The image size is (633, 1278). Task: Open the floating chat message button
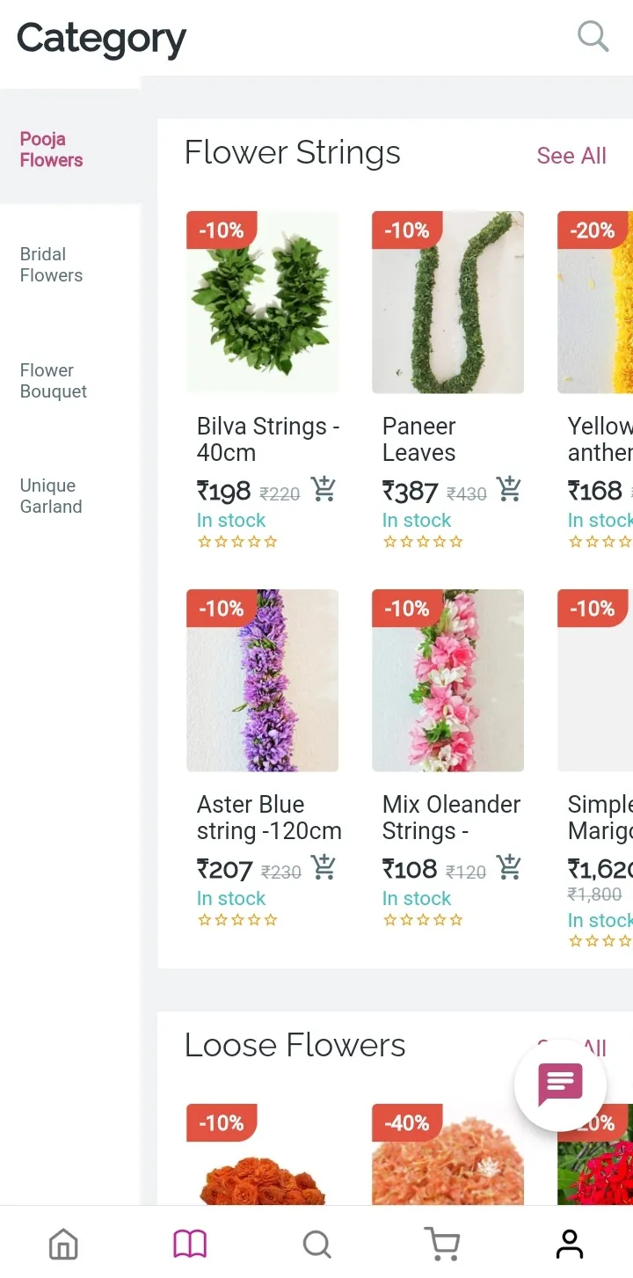point(560,1084)
